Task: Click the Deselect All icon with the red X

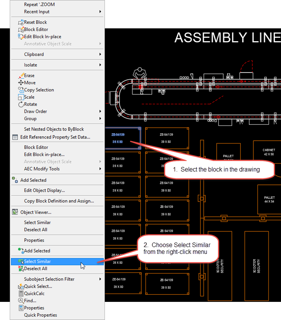Action: 21,268
